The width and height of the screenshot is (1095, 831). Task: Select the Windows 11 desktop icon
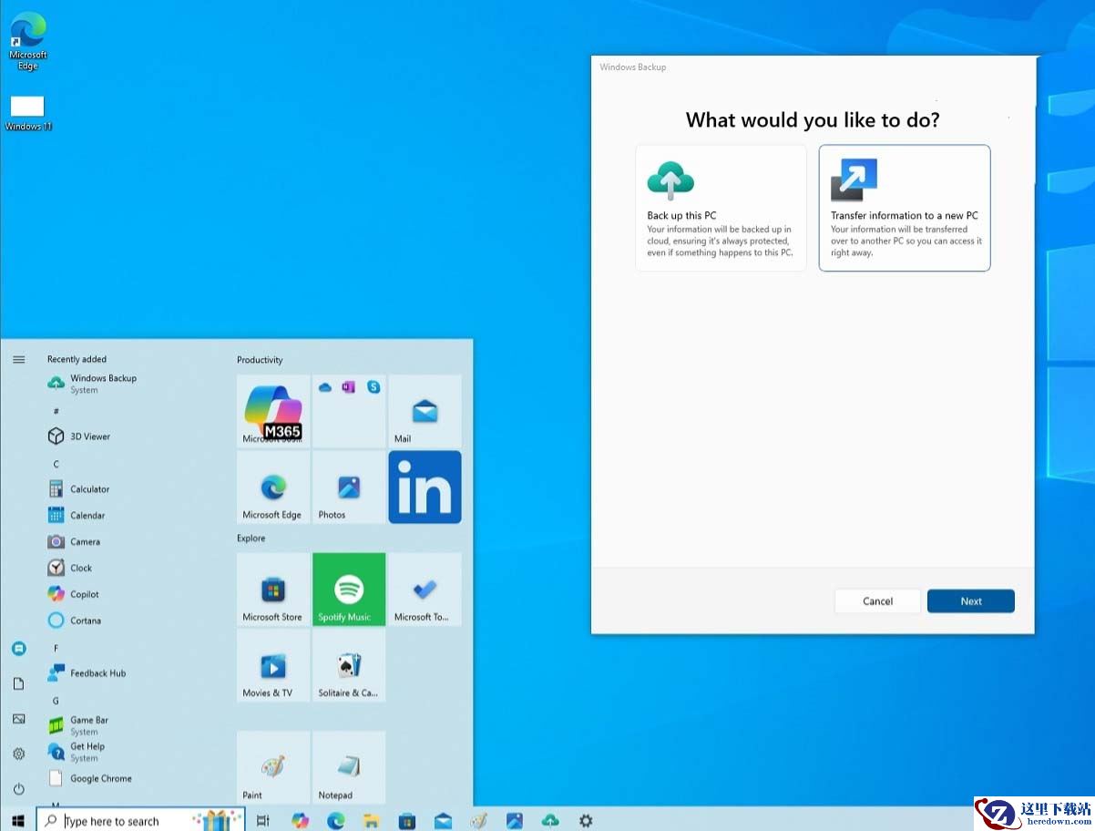click(x=27, y=113)
